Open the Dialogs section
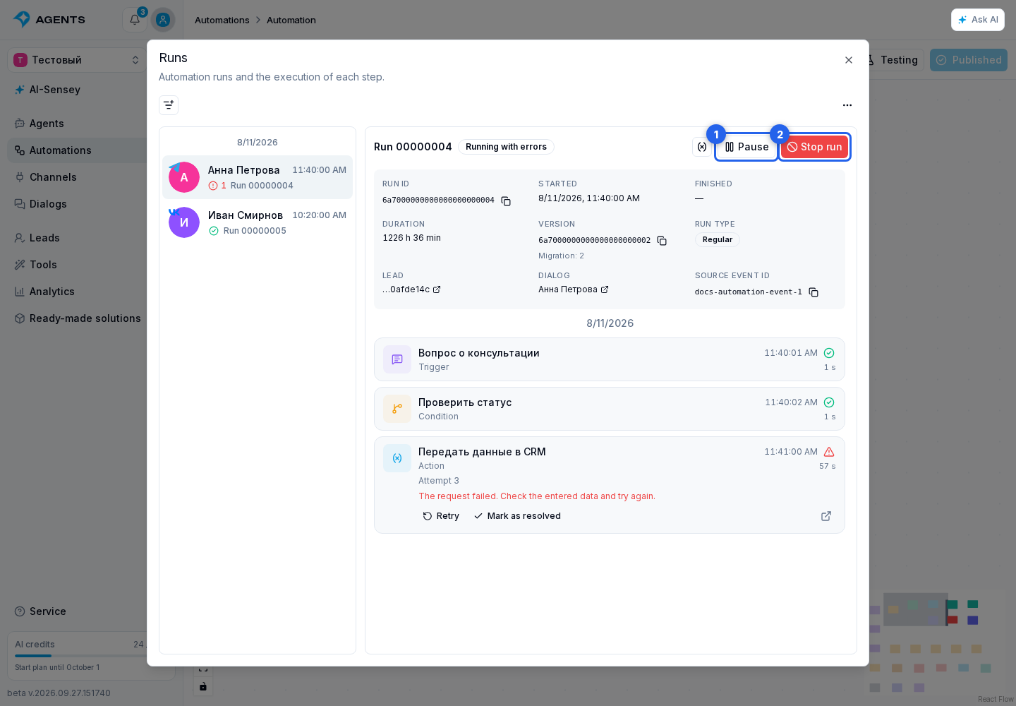 click(77, 204)
